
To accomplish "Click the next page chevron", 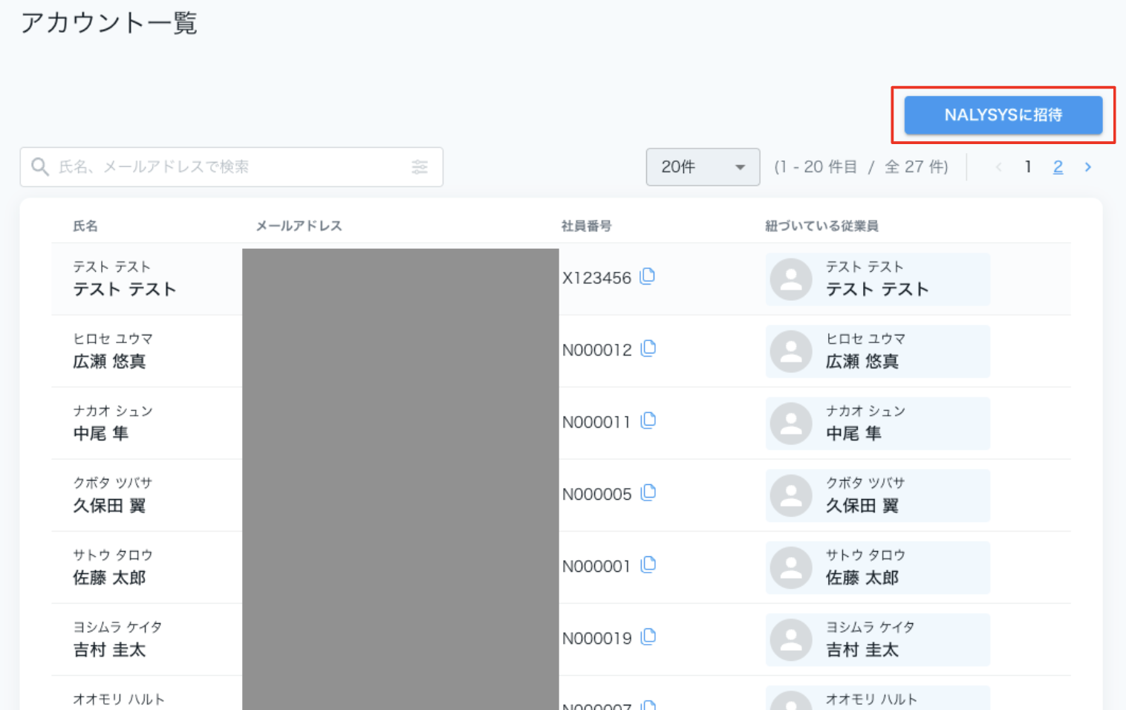I will 1088,167.
